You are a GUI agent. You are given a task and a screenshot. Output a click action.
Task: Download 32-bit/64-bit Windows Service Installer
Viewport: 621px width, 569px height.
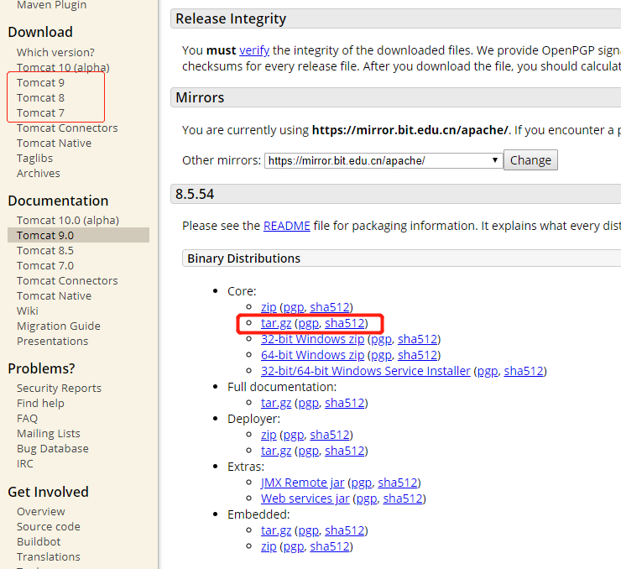[x=366, y=371]
